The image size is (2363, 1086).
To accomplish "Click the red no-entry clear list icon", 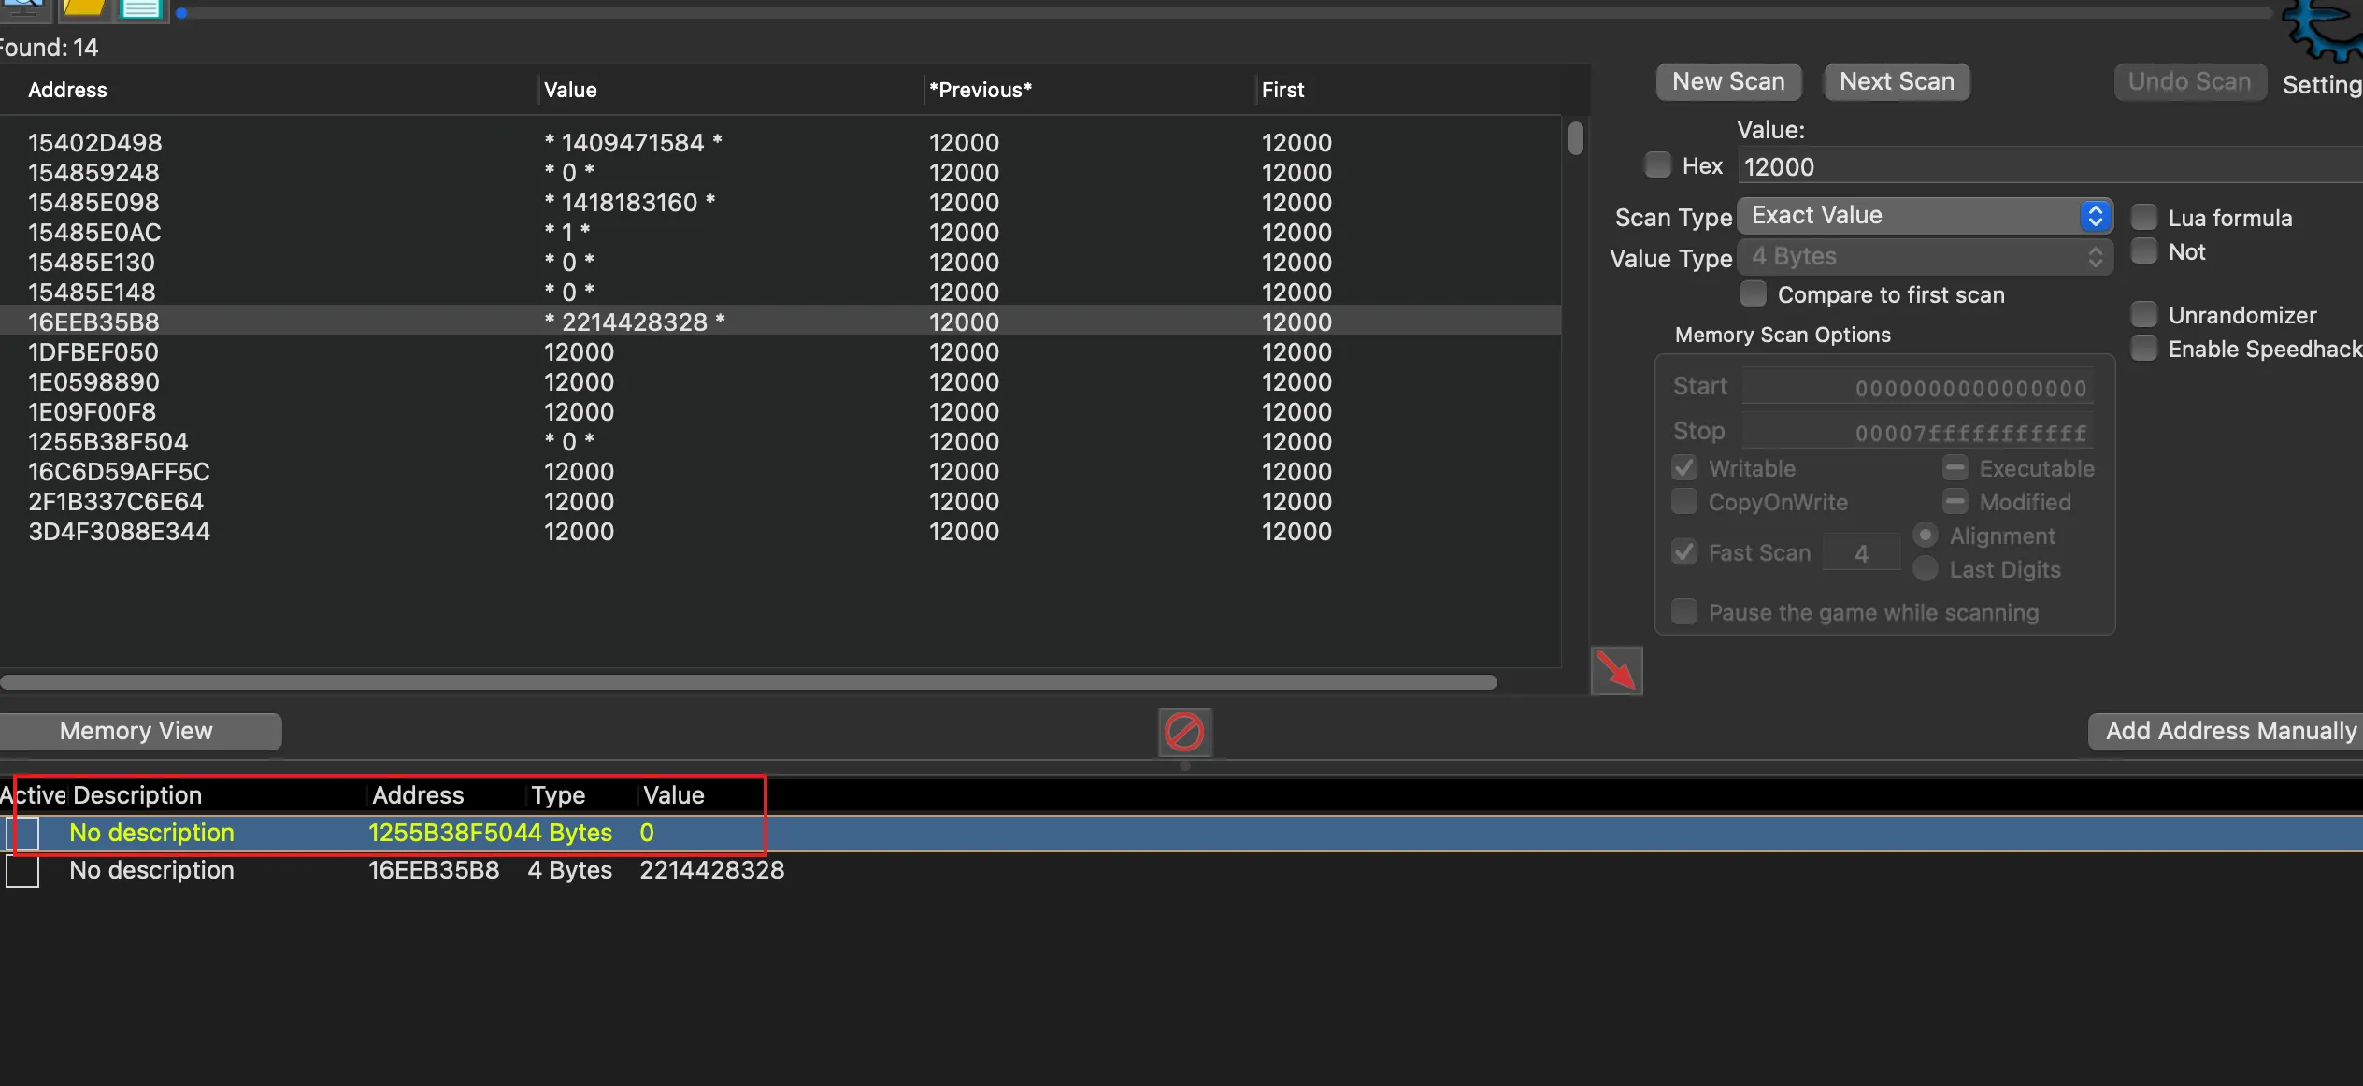I will [1184, 732].
